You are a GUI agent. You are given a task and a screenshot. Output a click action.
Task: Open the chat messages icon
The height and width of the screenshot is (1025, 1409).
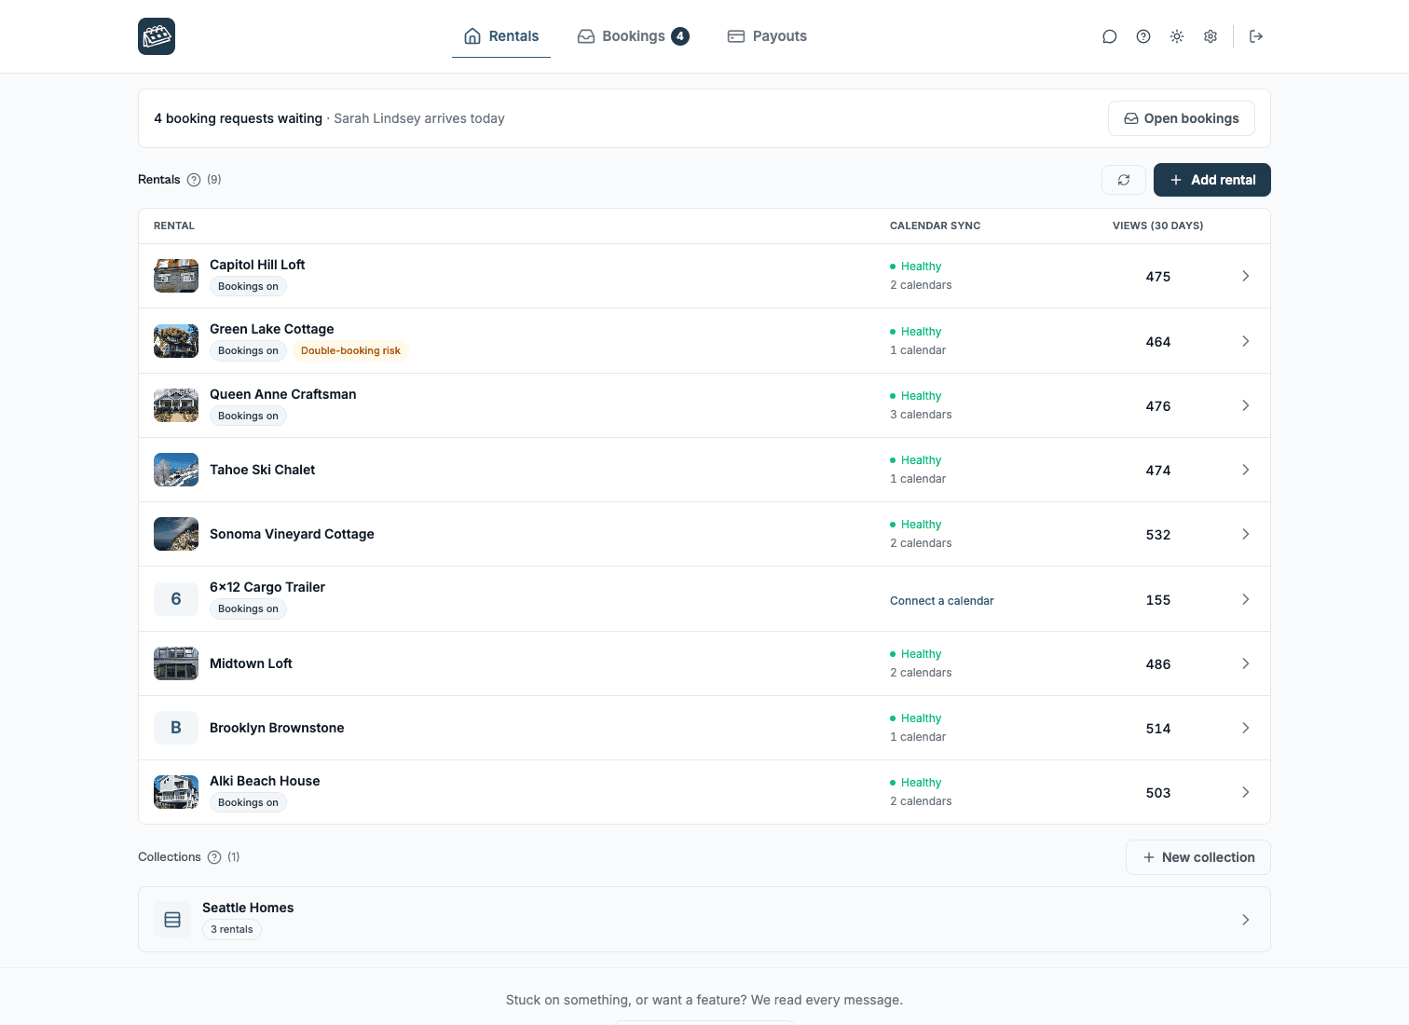(1110, 36)
